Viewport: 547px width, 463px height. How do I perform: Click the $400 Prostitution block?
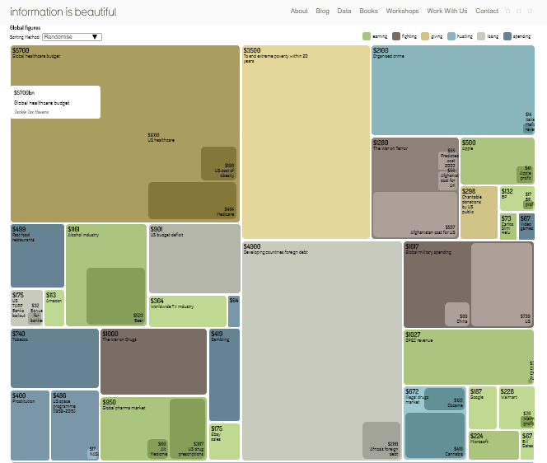30,425
